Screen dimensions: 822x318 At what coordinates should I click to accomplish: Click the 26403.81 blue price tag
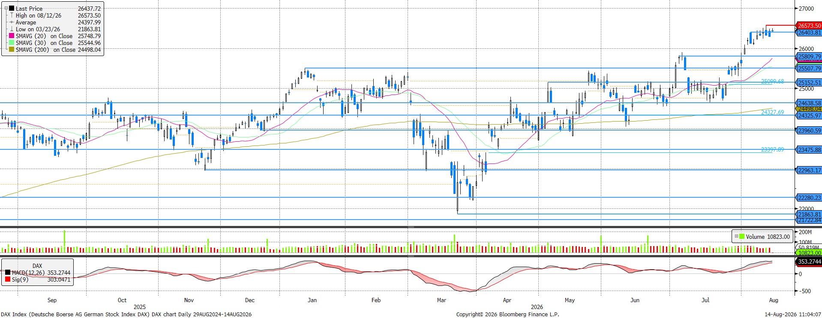tap(809, 33)
